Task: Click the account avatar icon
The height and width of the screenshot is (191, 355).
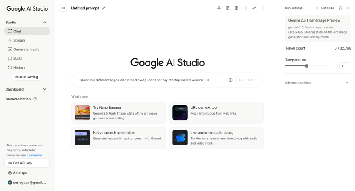Action: click(x=10, y=183)
